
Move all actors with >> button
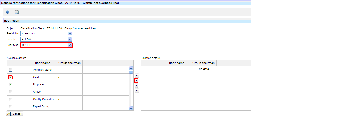(137, 76)
